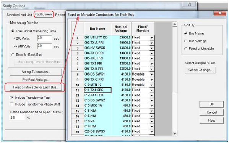This screenshot has width=229, height=143.
Task: Uncheck Include Transformer Tap checkbox
Action: [12, 98]
